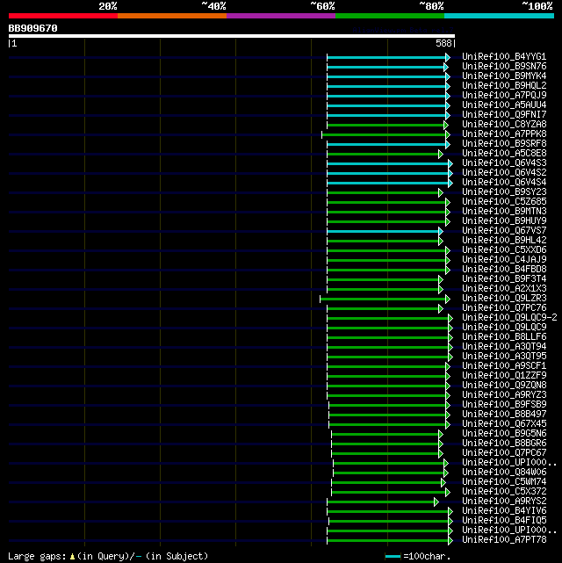Click the cyan alignment bar of UniRef100_B4YYG1

(386, 57)
